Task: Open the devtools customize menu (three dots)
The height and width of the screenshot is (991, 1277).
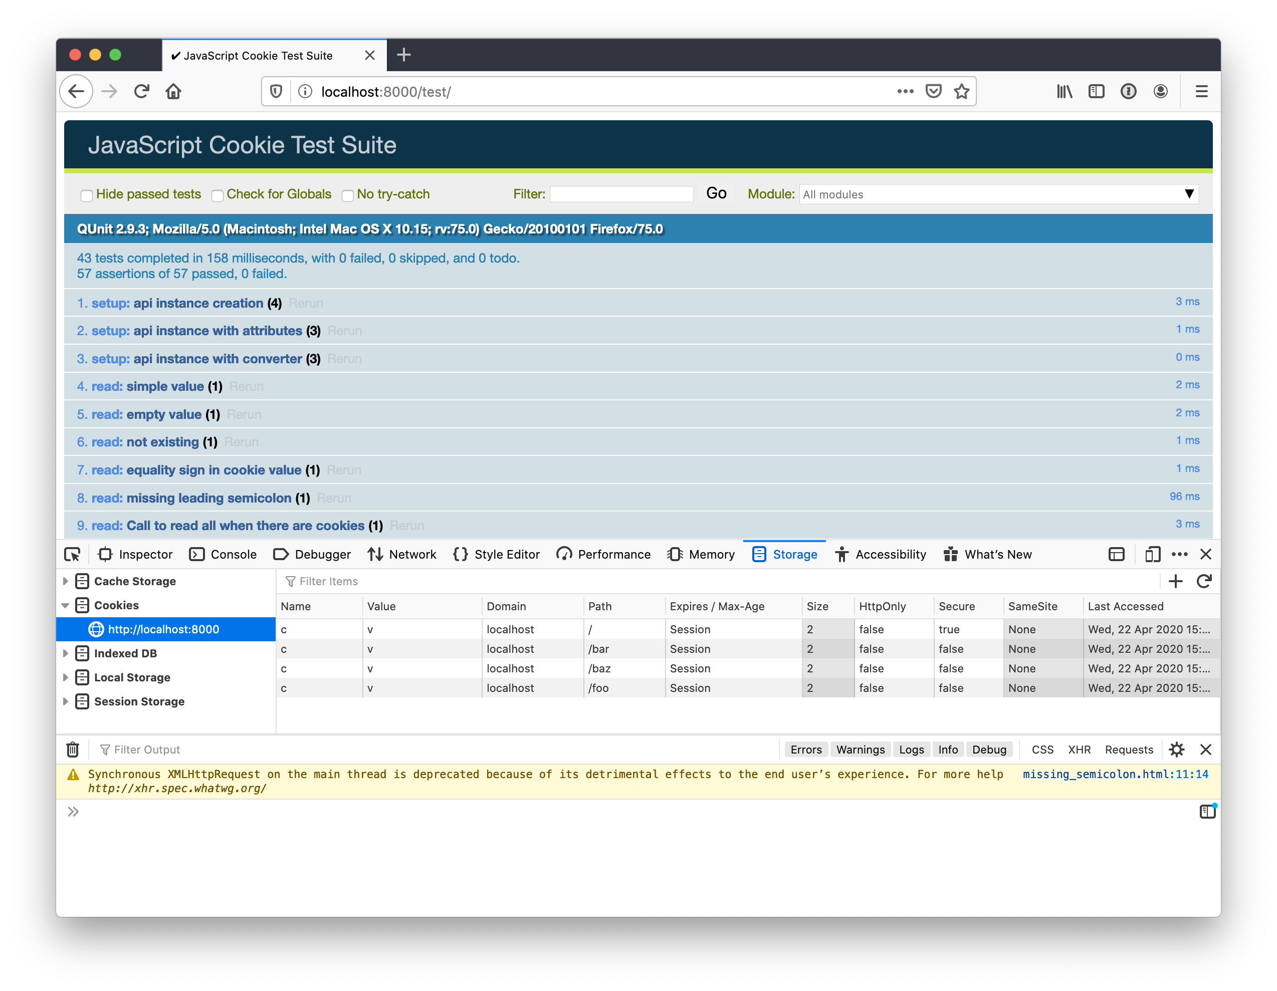Action: point(1179,554)
